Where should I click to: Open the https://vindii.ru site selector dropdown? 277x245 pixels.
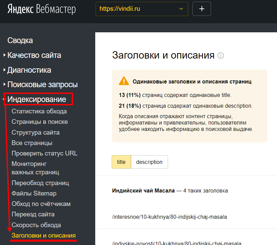(x=142, y=9)
